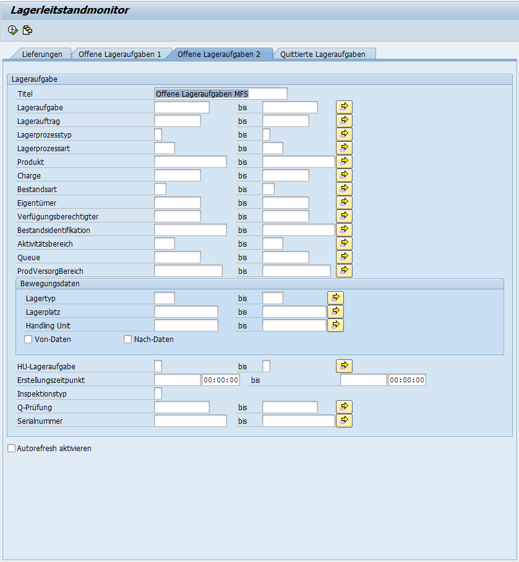The width and height of the screenshot is (519, 562).
Task: Switch to the Lieferungen tab
Action: [x=42, y=55]
